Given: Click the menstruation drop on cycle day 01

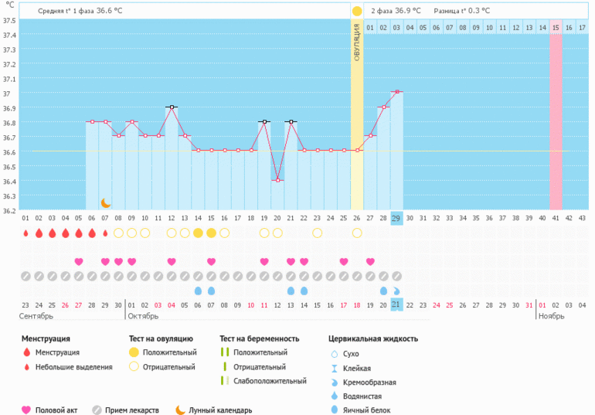Looking at the screenshot, I should coord(25,233).
